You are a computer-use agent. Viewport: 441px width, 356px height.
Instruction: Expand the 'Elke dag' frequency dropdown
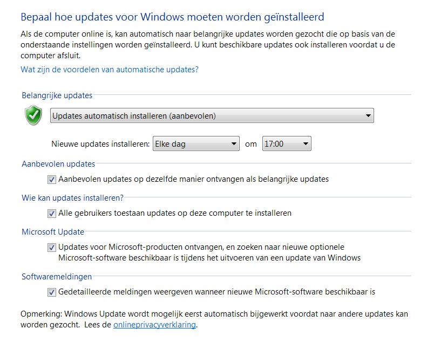point(196,143)
